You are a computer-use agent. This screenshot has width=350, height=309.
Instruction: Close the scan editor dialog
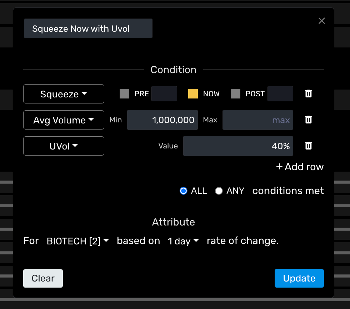point(322,21)
